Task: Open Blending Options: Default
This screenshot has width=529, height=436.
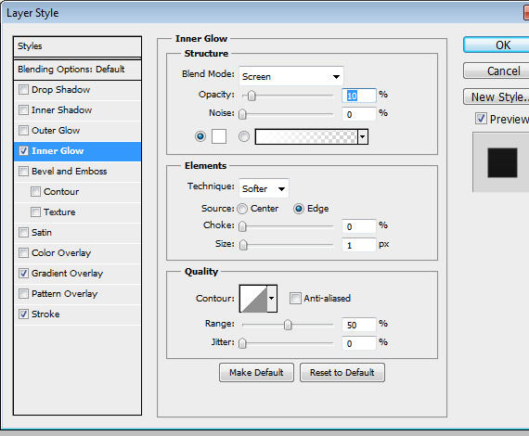Action: (77, 70)
